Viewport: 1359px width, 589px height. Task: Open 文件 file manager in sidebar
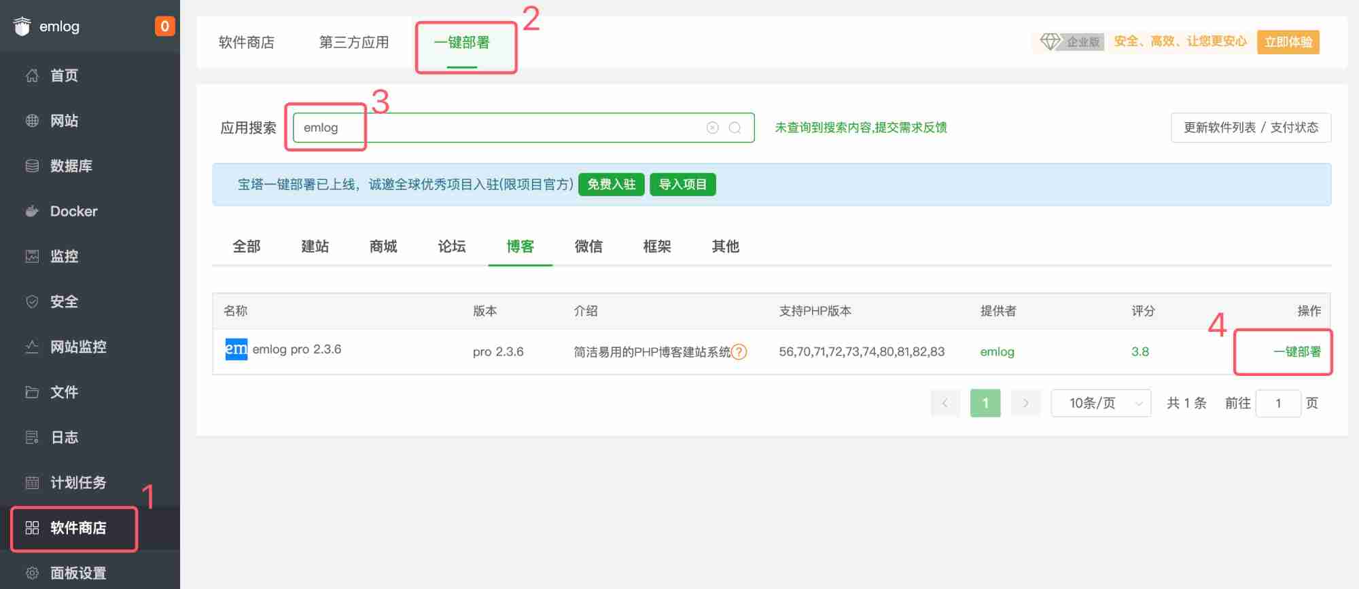click(64, 392)
